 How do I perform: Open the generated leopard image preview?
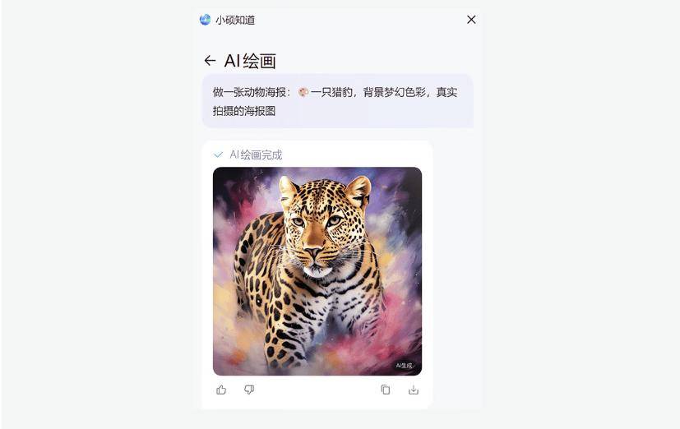pos(317,271)
